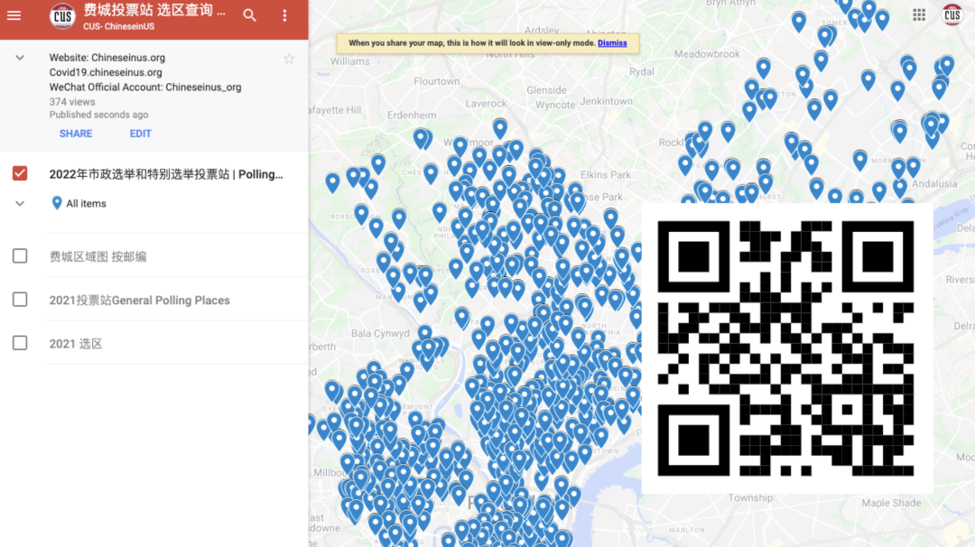975x547 pixels.
Task: Check the 2021 选区 layer checkbox
Action: [20, 343]
